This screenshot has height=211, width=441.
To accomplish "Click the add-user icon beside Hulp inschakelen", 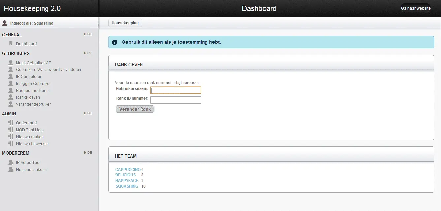I will point(11,169).
